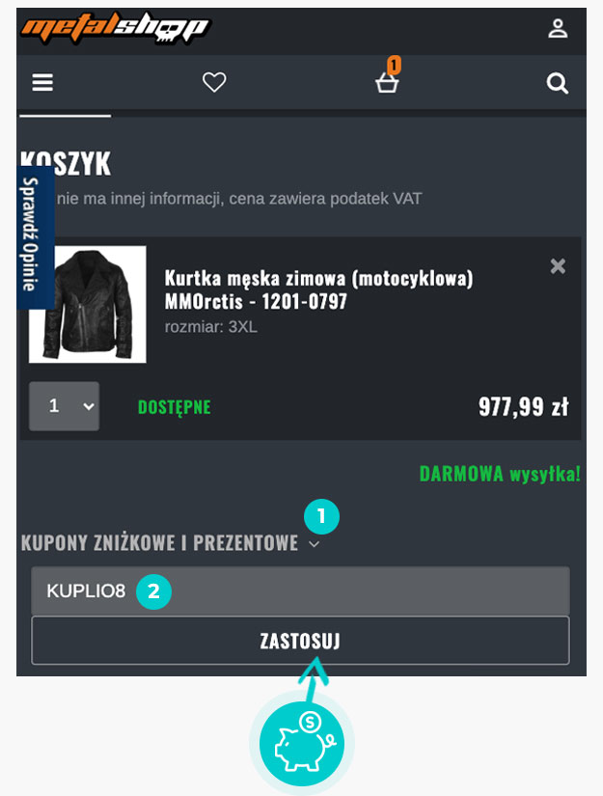
Task: Click the ZASTOSUJ button
Action: click(x=300, y=641)
